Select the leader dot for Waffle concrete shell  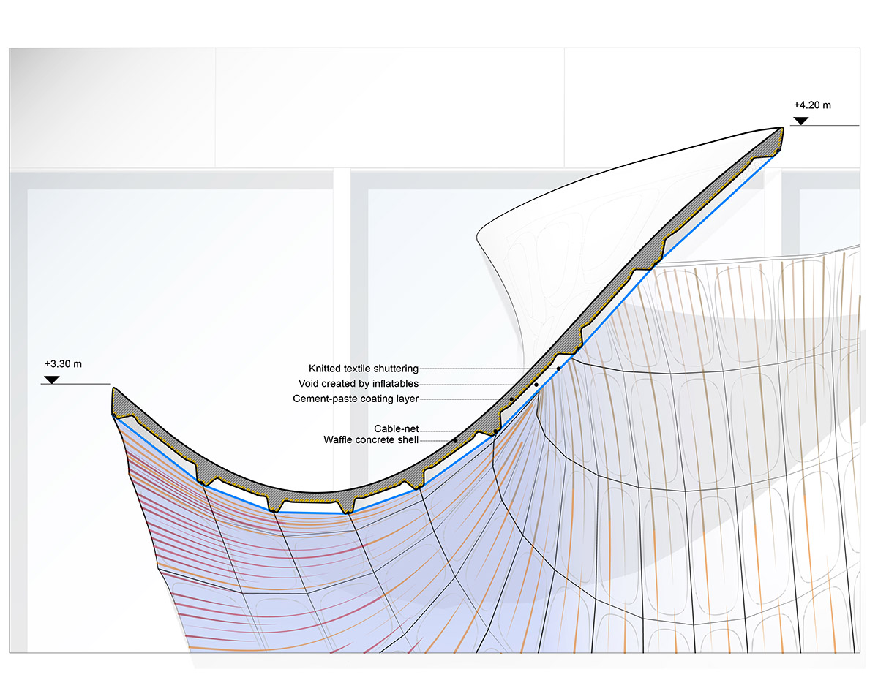tap(456, 439)
